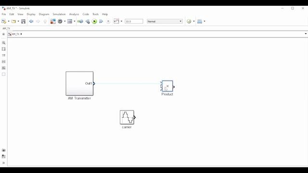This screenshot has width=308, height=173.
Task: Expand the Model Explorer dropdown arrow
Action: point(75,21)
